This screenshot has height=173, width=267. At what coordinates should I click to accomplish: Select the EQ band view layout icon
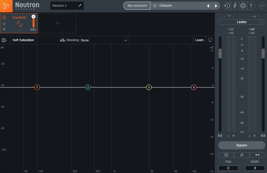[4, 40]
